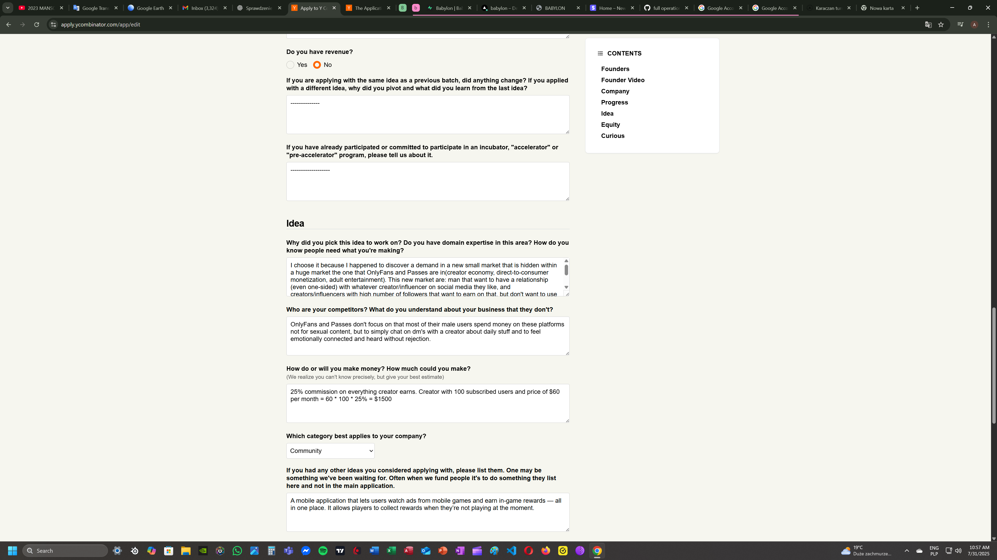
Task: Bookmark this page with star icon
Action: 941,24
